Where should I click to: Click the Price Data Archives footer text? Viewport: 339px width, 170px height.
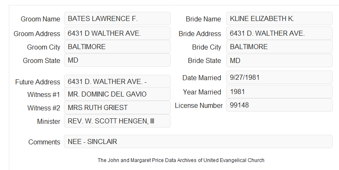pos(181,160)
